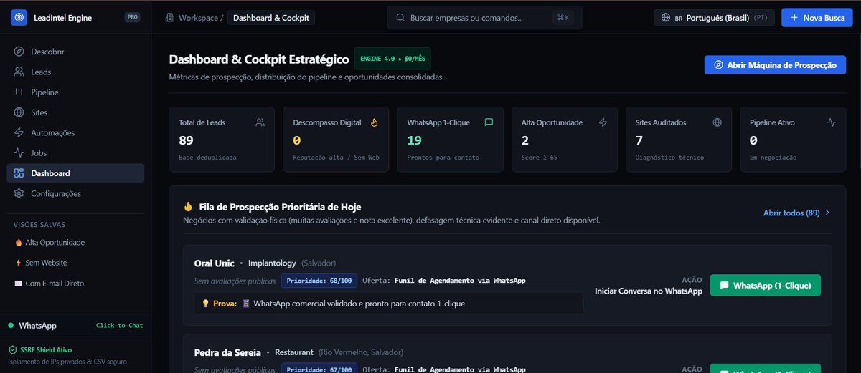Image resolution: width=861 pixels, height=373 pixels.
Task: Click the ENGINE 4.0 $0/MÊS badge
Action: (x=392, y=58)
